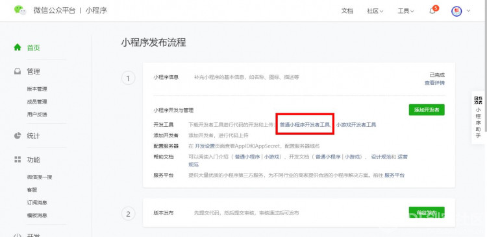
Task: Open 普通小程序开发者工具 download link
Action: (x=305, y=125)
